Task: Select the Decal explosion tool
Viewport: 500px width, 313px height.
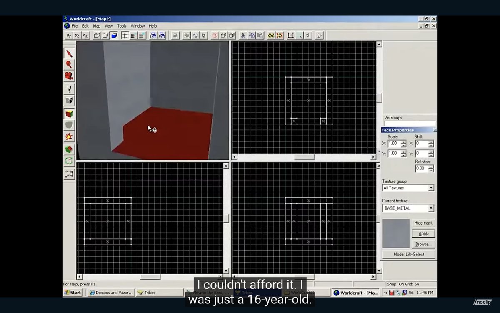Action: 69,136
